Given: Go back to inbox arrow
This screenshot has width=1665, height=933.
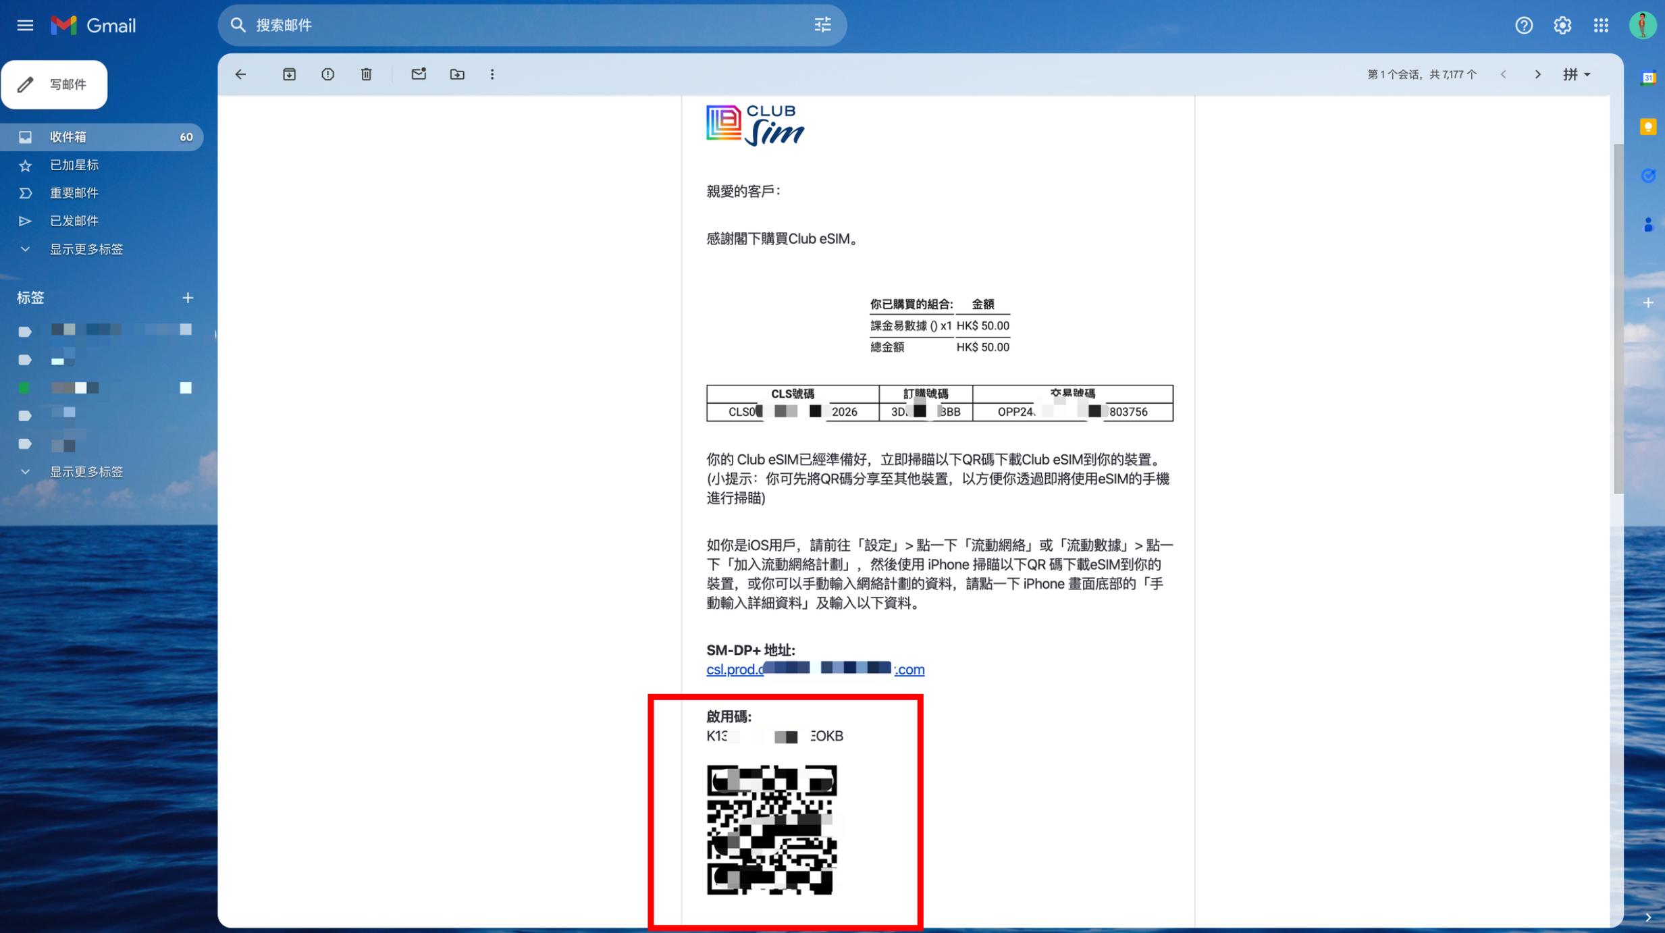Looking at the screenshot, I should point(241,74).
